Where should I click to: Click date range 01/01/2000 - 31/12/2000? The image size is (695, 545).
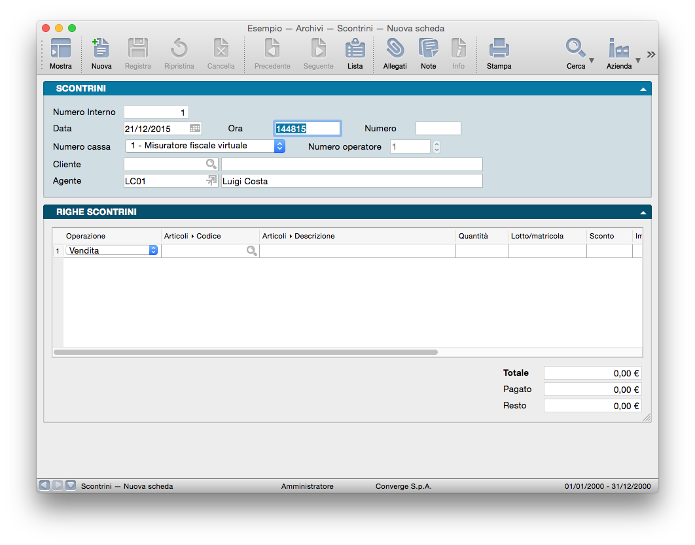[608, 486]
